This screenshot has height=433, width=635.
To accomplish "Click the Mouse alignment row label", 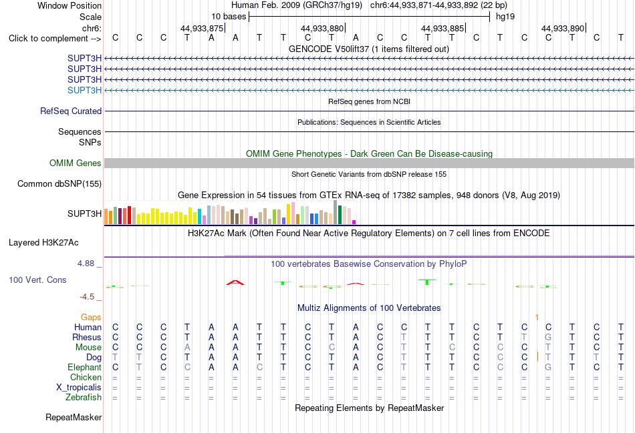I will click(x=89, y=348).
